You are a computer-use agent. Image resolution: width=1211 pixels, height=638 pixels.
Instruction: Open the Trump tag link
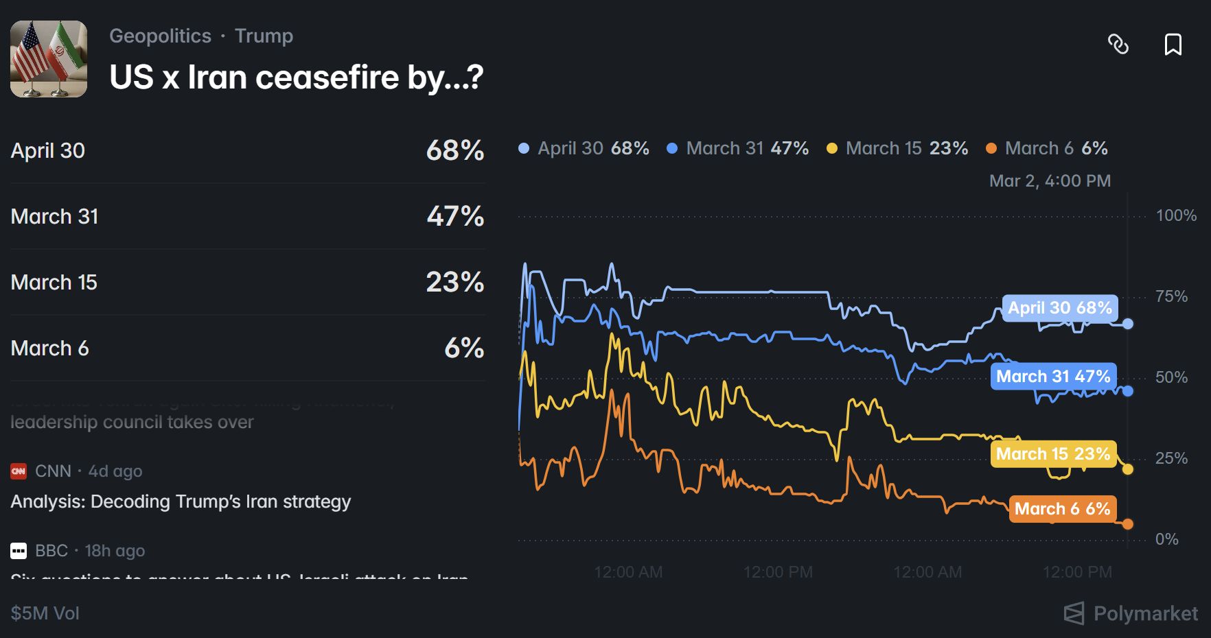(264, 36)
